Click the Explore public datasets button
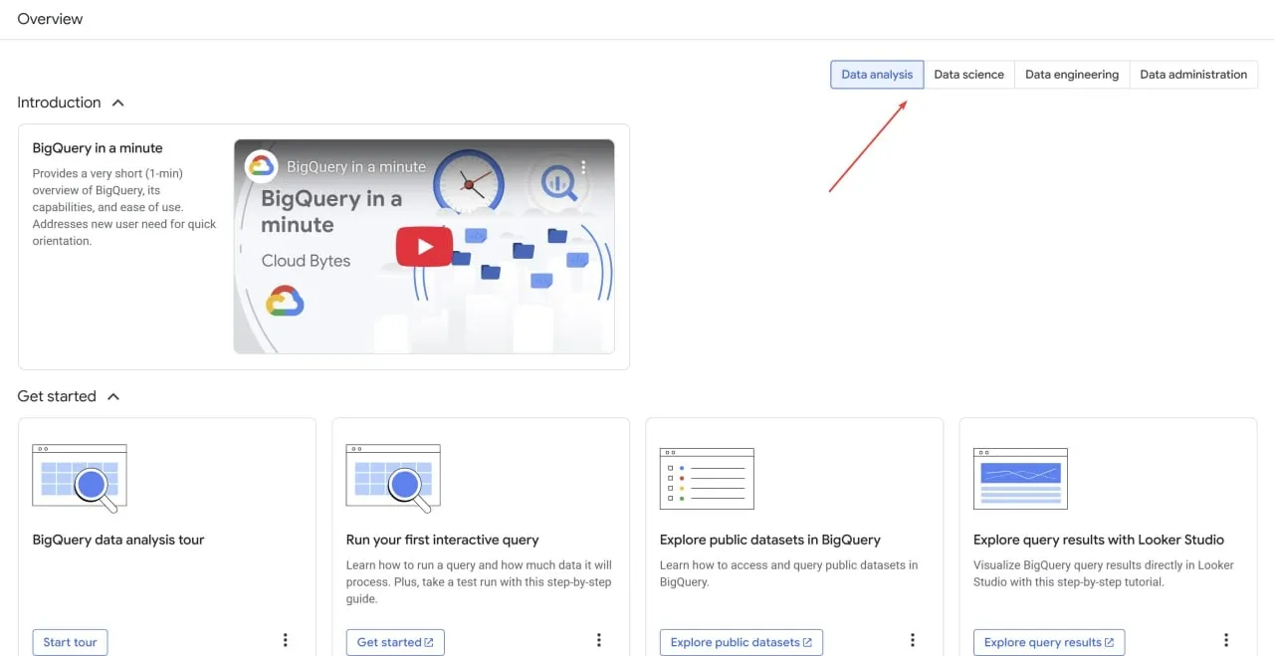This screenshot has height=656, width=1274. (741, 642)
